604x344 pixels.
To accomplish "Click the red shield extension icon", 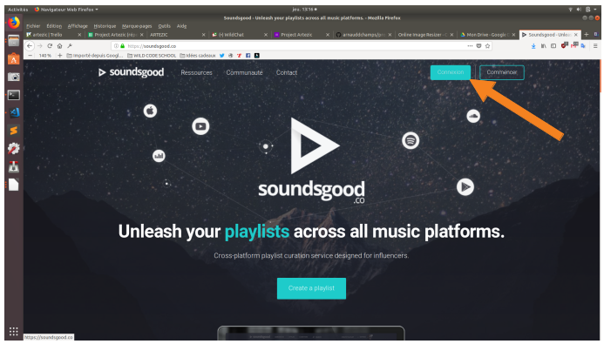I will pos(564,45).
